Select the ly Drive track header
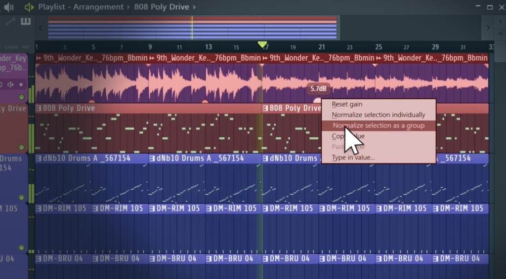506x279 pixels. pos(14,128)
